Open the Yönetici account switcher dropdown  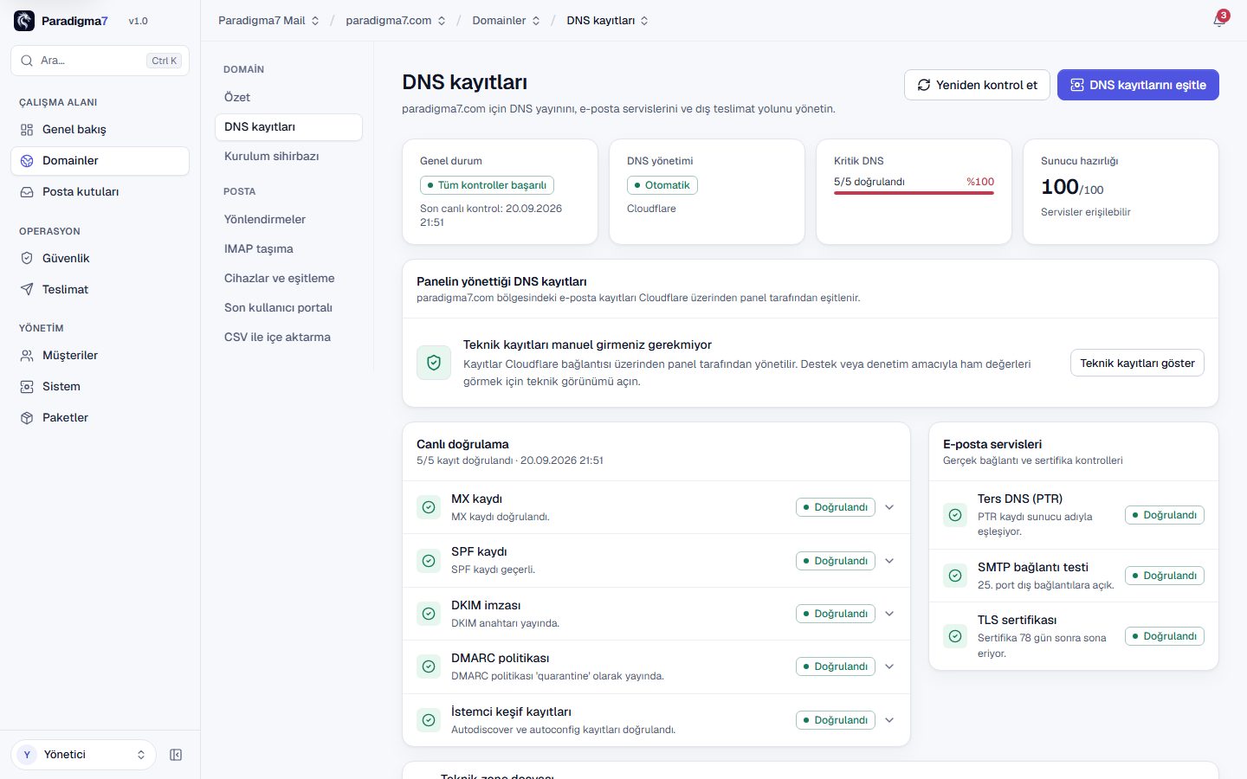coord(83,755)
